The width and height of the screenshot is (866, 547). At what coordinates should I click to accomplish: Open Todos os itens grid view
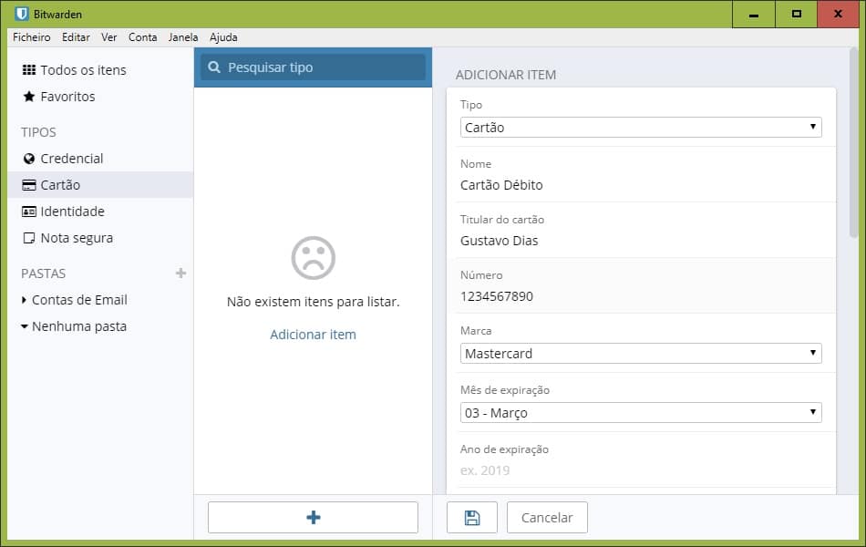(82, 70)
